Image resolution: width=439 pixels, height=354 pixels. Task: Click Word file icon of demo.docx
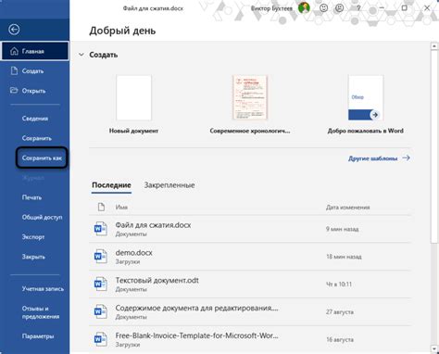[100, 257]
